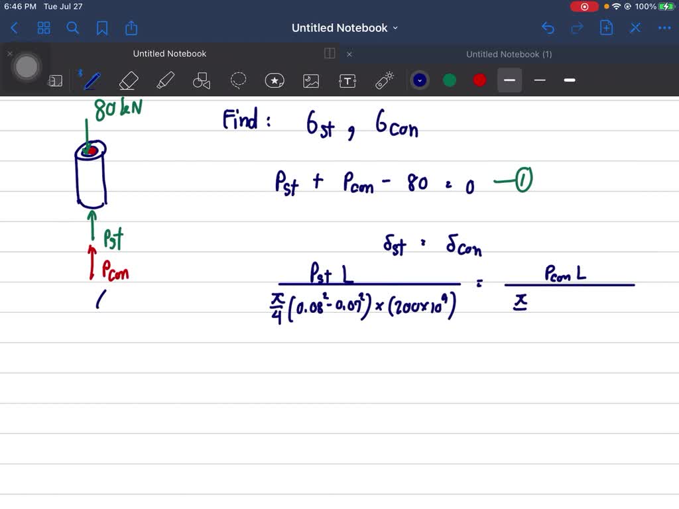The height and width of the screenshot is (509, 679).
Task: Open the Shapes tool
Action: (x=202, y=80)
